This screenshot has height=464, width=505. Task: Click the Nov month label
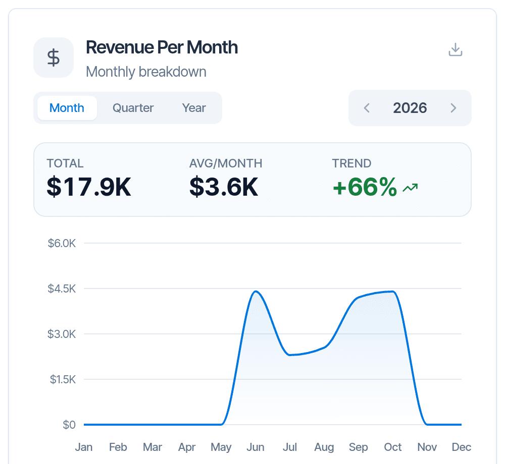point(427,447)
